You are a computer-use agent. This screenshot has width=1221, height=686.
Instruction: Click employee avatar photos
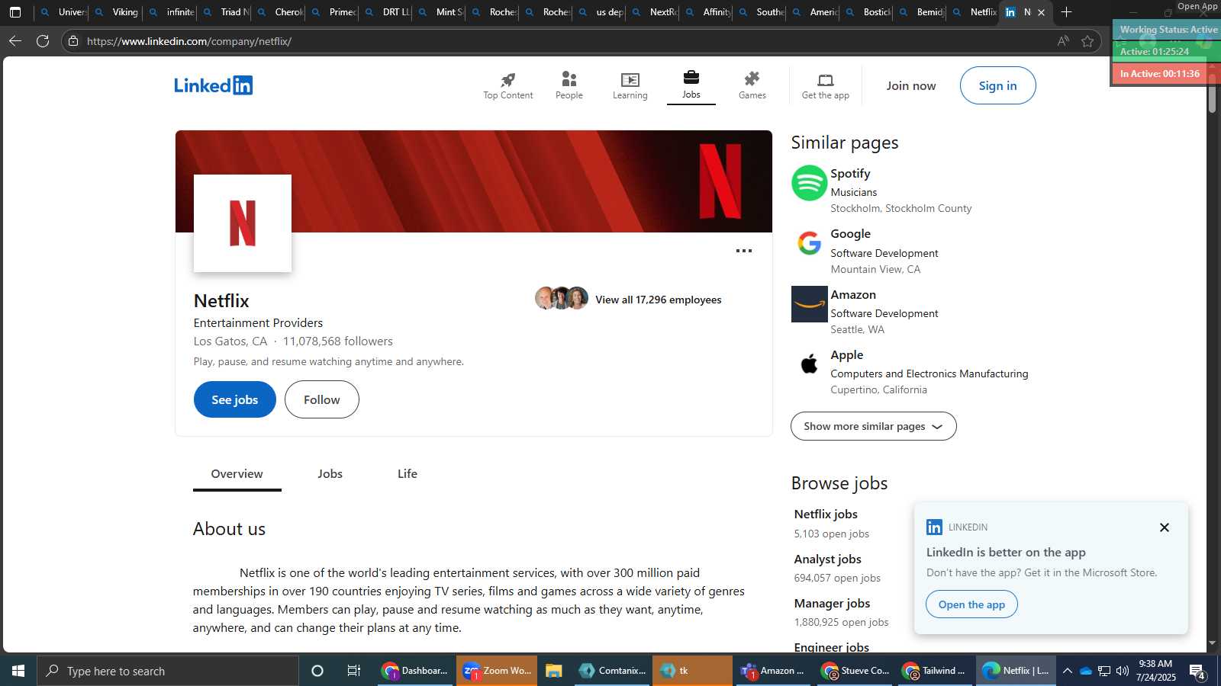pyautogui.click(x=562, y=298)
